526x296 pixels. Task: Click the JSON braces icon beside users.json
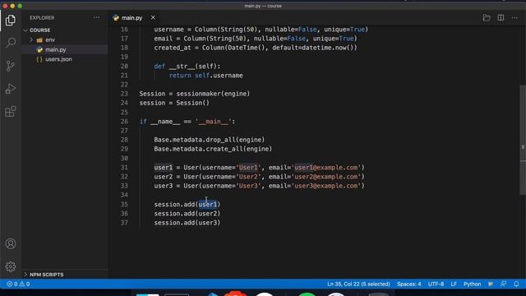point(39,59)
